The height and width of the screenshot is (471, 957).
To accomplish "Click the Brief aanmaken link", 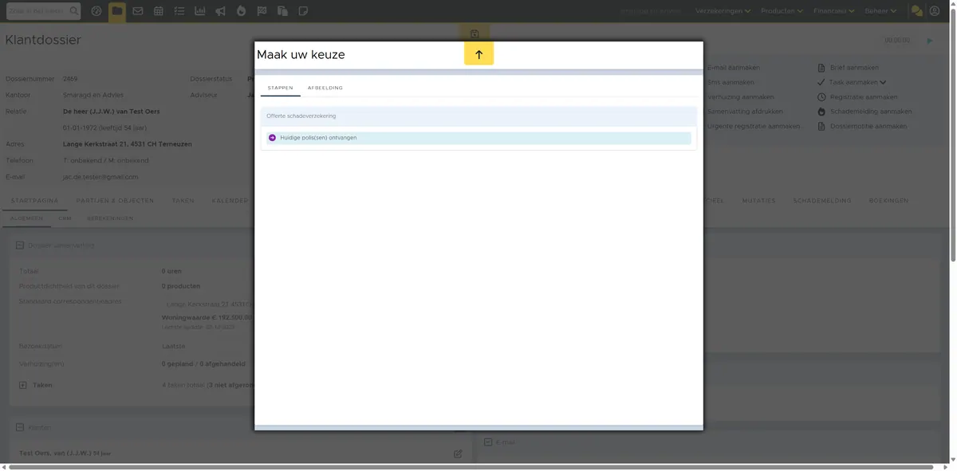I will coord(853,68).
